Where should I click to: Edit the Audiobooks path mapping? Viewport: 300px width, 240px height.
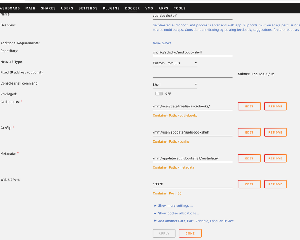pyautogui.click(x=249, y=106)
